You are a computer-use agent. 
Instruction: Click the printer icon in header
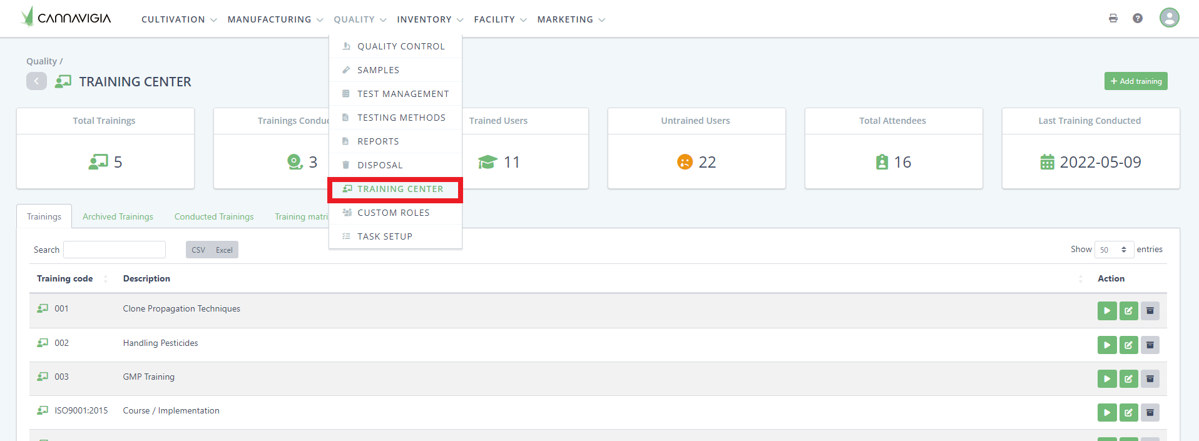pyautogui.click(x=1113, y=18)
